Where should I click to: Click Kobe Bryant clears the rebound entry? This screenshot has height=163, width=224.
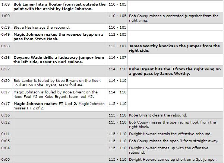158,115
